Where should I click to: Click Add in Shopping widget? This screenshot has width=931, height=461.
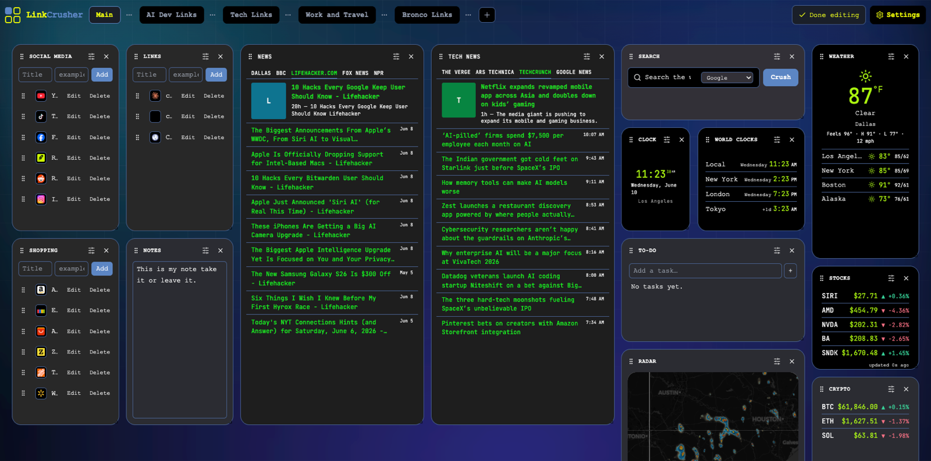(x=102, y=269)
